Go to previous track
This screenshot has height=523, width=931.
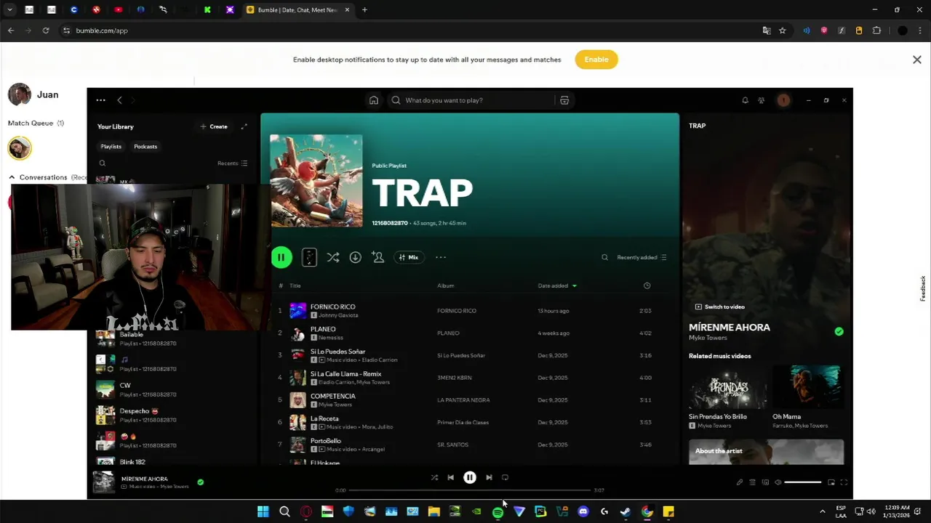pos(450,477)
